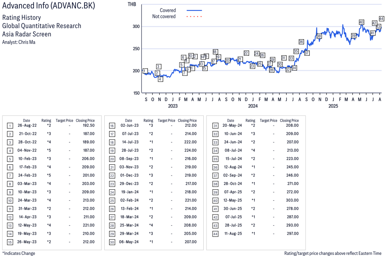The image size is (386, 256).
Task: Click the blue Covered legend line sample
Action: coord(194,10)
